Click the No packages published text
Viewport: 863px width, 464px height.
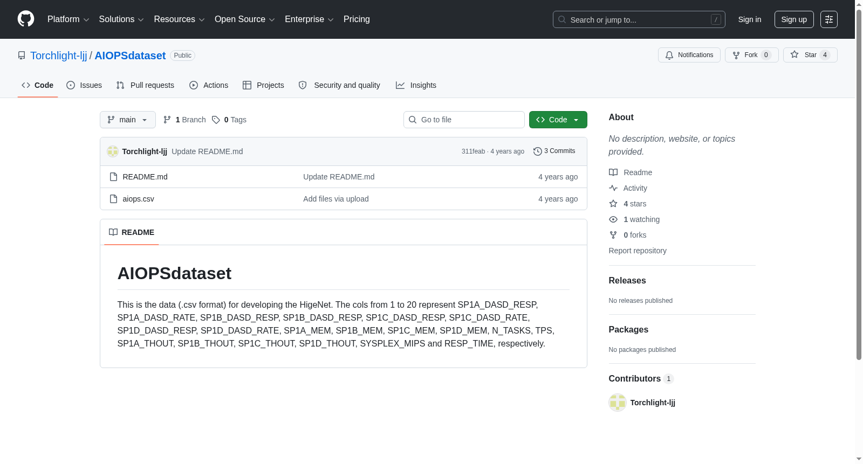click(642, 350)
